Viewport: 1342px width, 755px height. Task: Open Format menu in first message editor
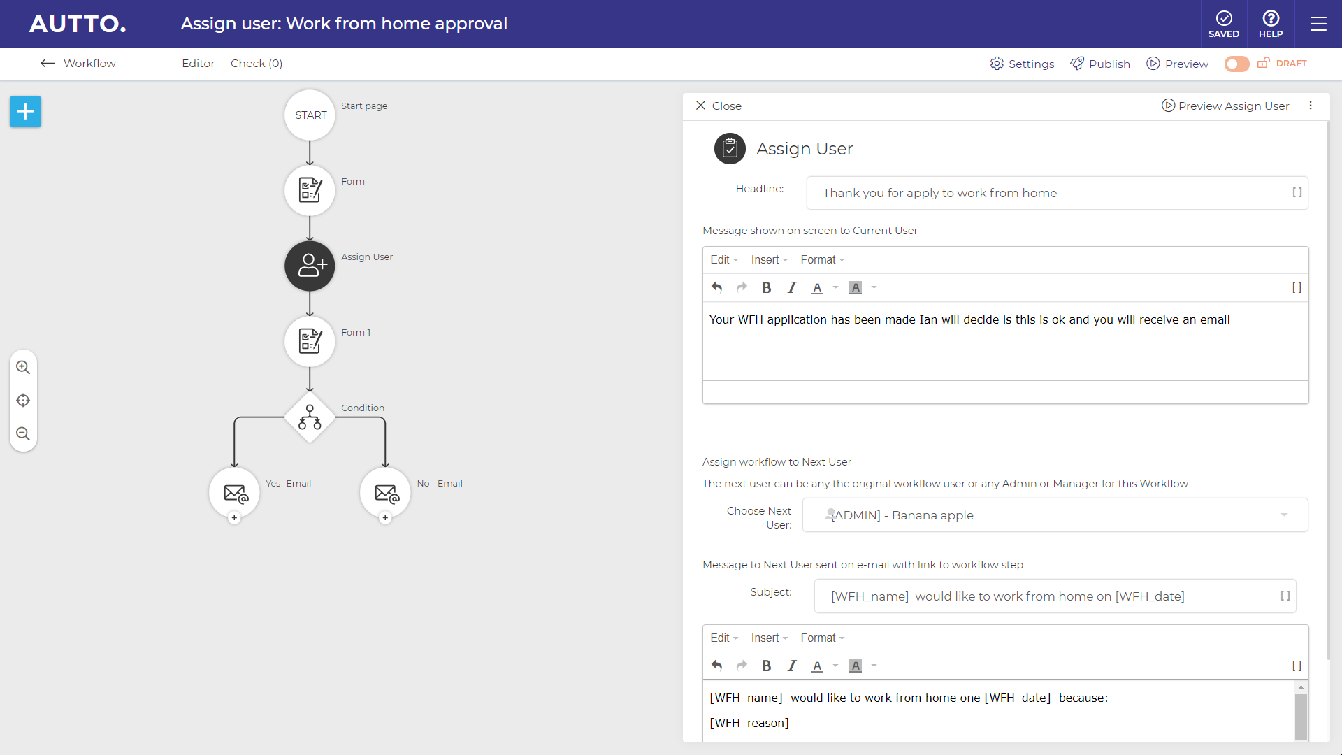(x=823, y=259)
